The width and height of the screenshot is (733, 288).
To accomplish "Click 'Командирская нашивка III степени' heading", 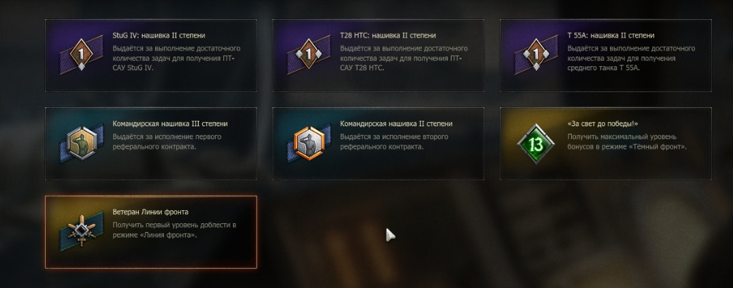I will coord(170,124).
